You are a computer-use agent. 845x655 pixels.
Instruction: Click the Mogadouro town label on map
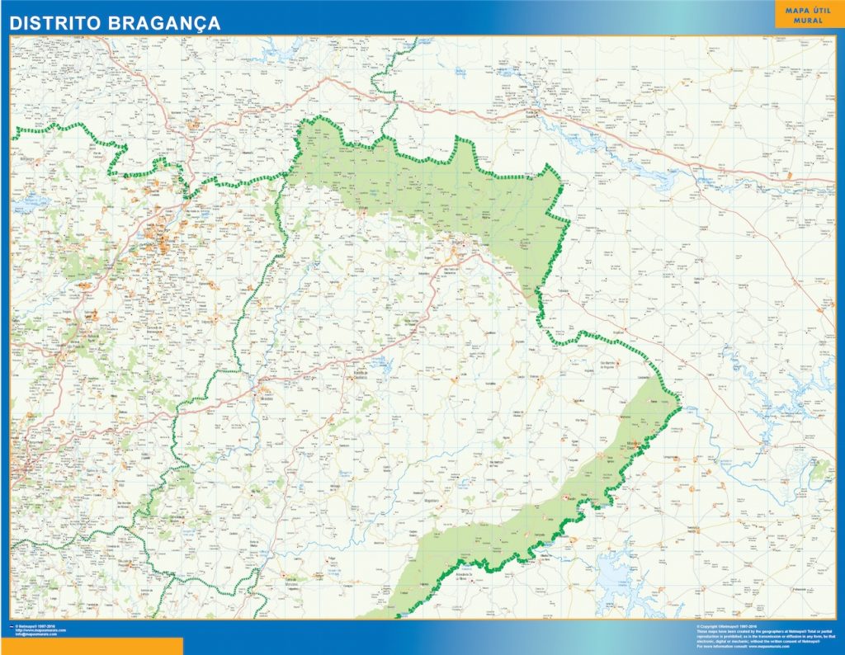(x=432, y=501)
